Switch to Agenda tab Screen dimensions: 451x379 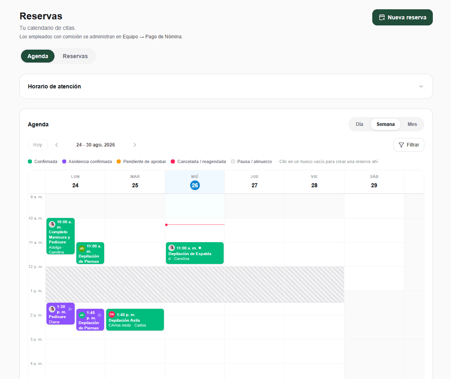38,57
